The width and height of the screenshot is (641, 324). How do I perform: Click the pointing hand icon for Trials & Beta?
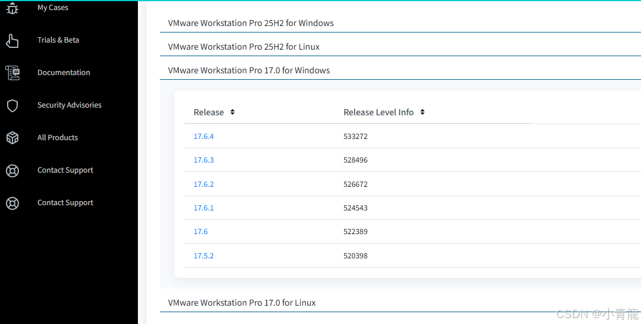pos(12,40)
